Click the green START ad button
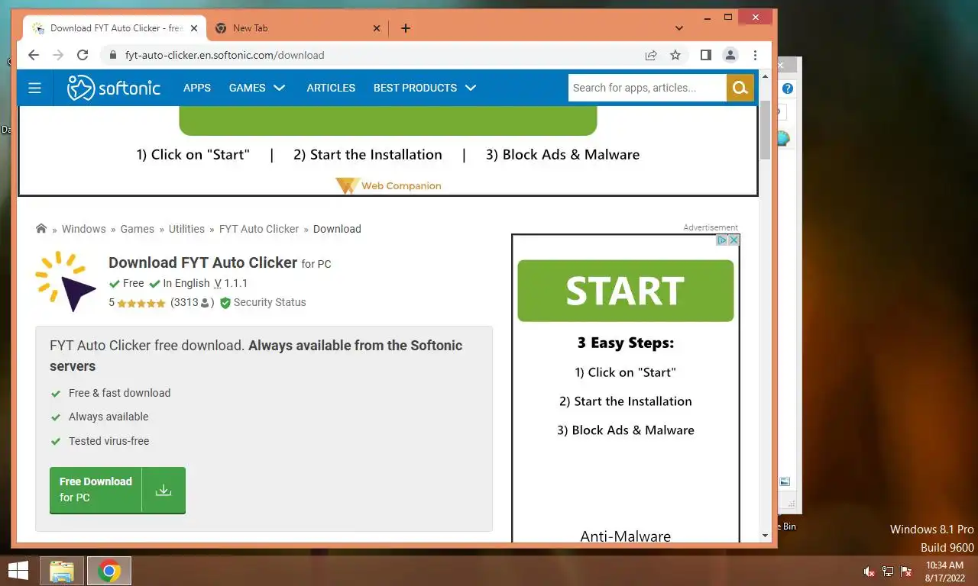This screenshot has height=586, width=978. pos(626,291)
